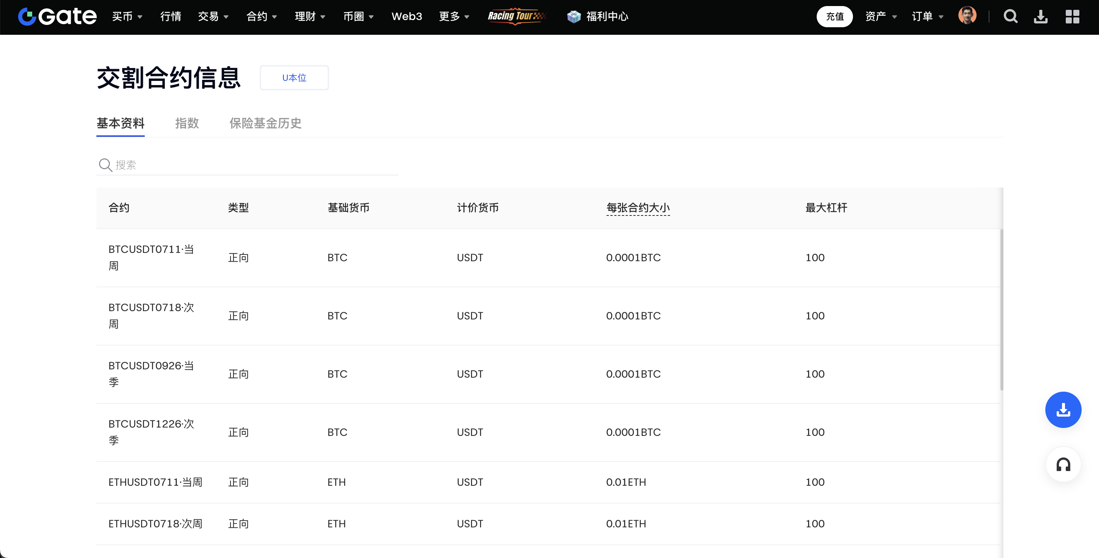The image size is (1099, 558).
Task: Switch to the 保险基金历史 tab
Action: tap(265, 123)
